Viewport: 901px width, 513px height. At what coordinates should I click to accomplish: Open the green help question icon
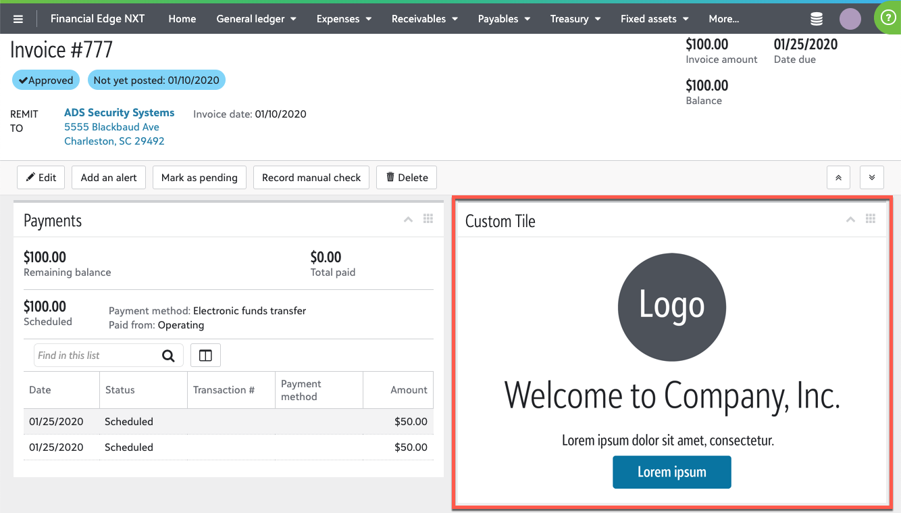tap(887, 19)
